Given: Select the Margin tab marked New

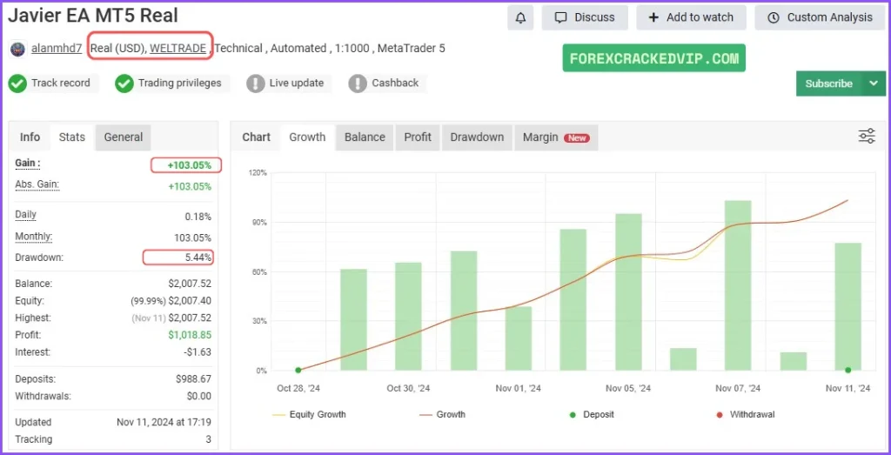Looking at the screenshot, I should point(554,137).
